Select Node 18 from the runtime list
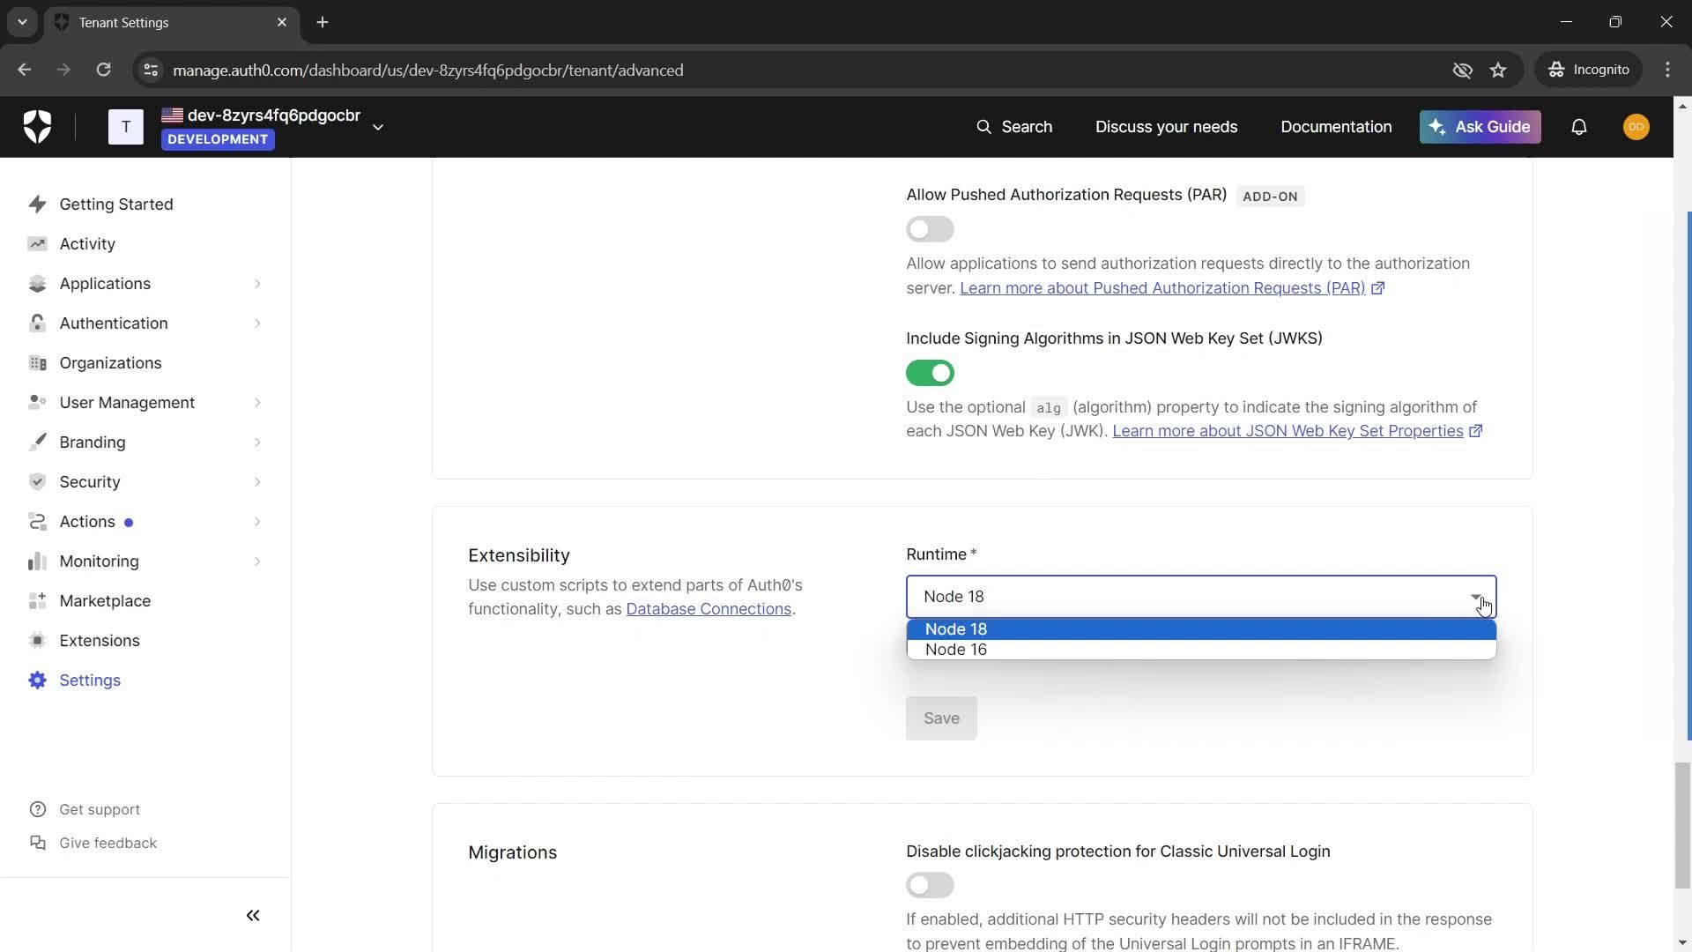The width and height of the screenshot is (1692, 952). click(1201, 629)
